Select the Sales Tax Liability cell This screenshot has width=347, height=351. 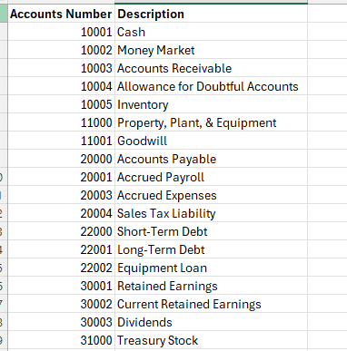[x=211, y=213]
